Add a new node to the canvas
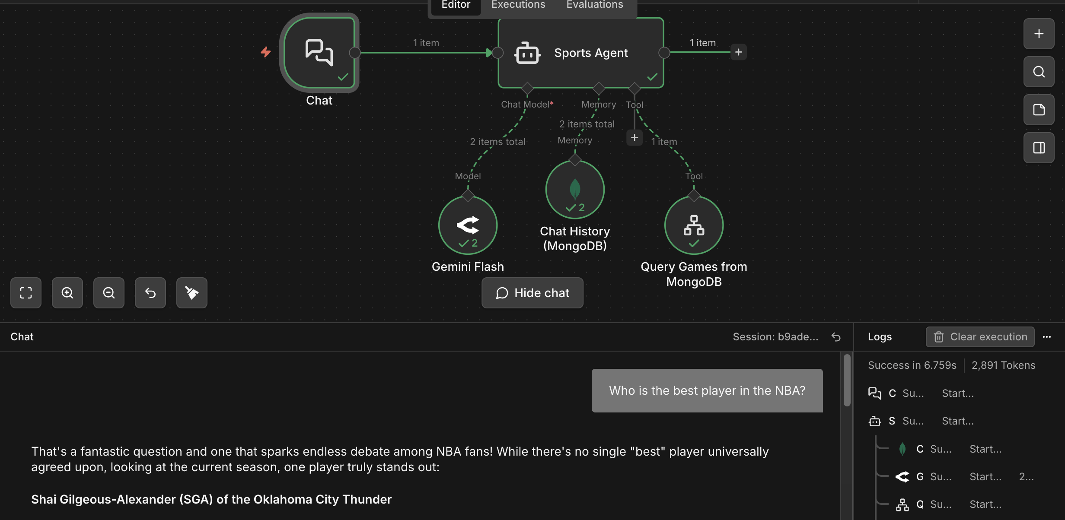 click(x=1039, y=34)
